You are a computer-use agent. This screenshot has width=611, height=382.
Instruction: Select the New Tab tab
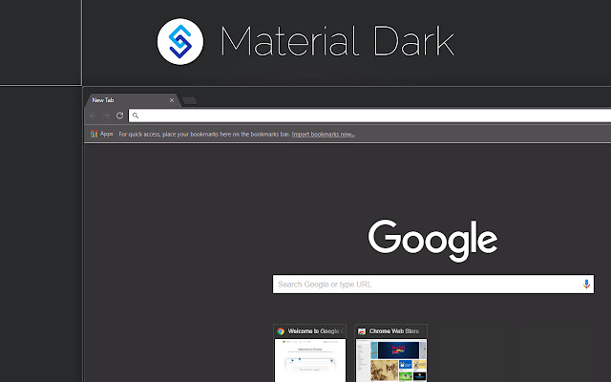coord(131,100)
